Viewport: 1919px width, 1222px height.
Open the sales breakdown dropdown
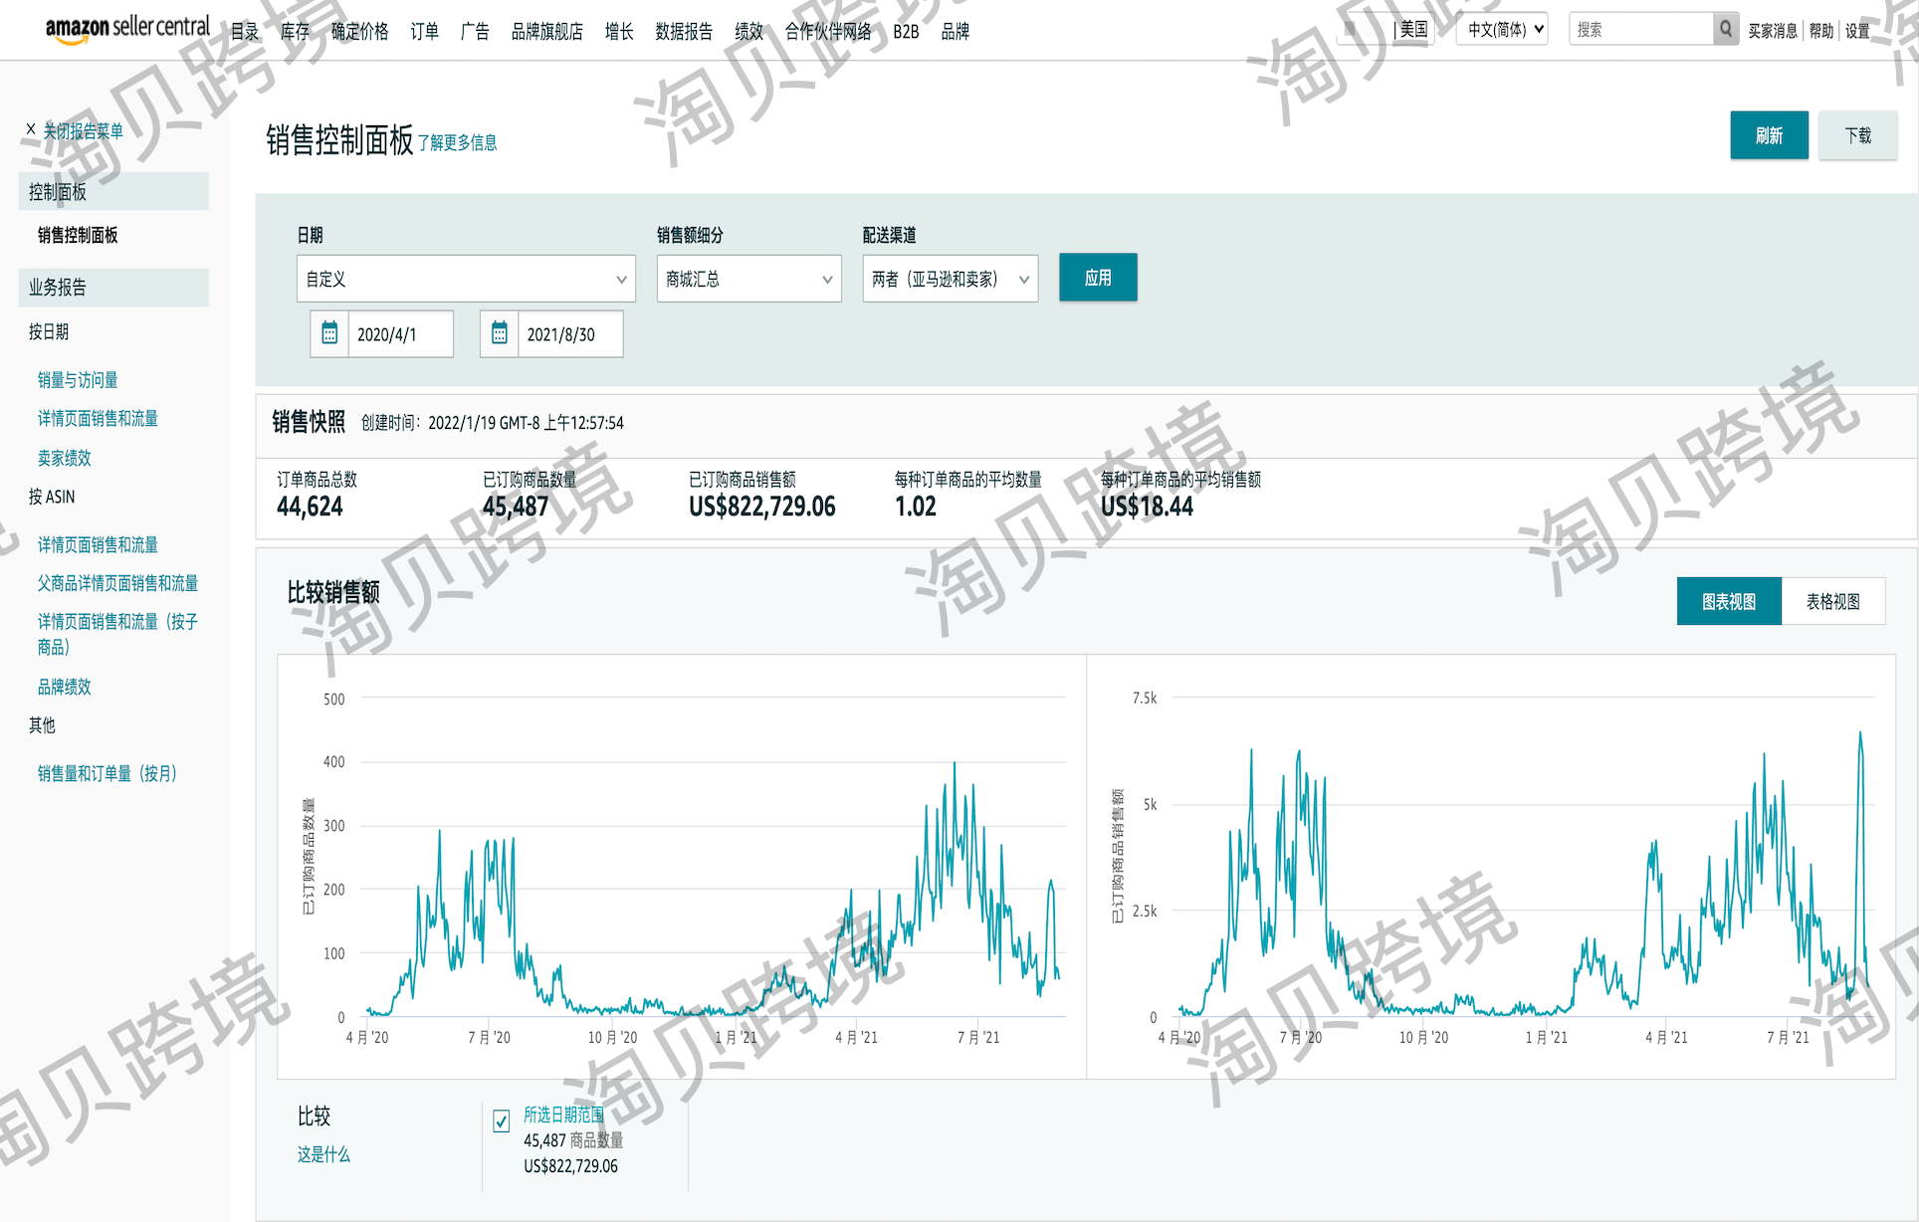[x=748, y=279]
